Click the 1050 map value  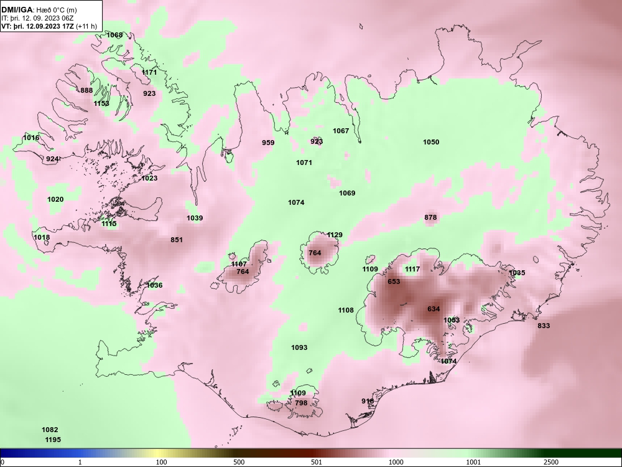point(431,142)
